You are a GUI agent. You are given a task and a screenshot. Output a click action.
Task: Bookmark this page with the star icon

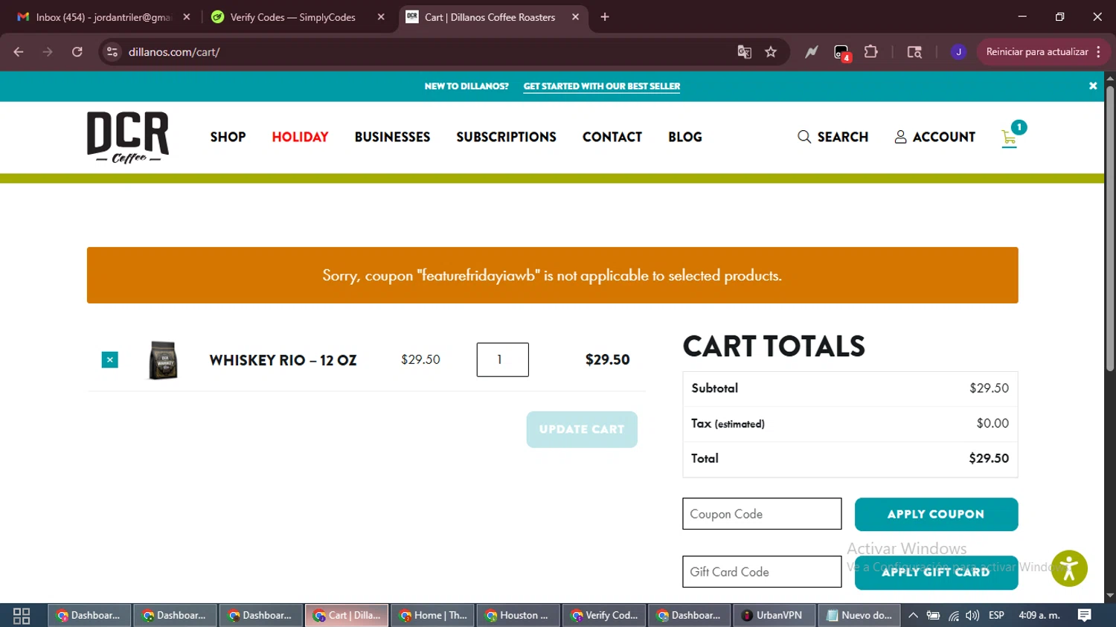tap(771, 52)
